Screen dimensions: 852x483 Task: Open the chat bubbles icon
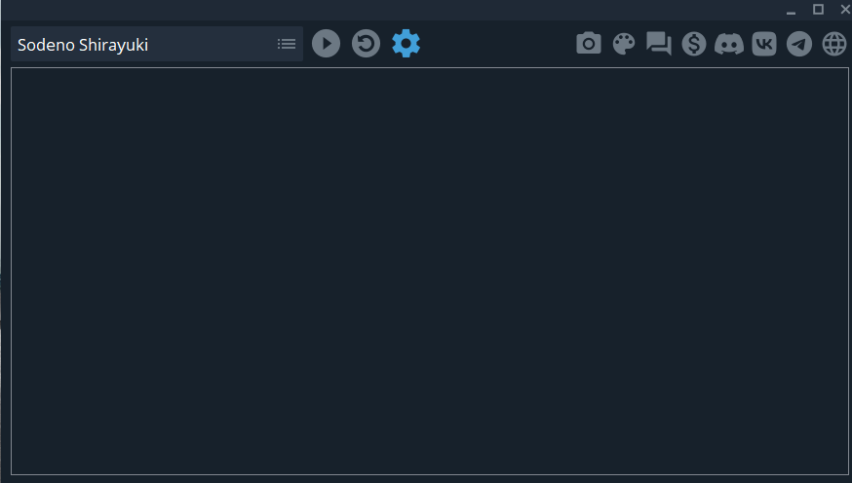[659, 44]
